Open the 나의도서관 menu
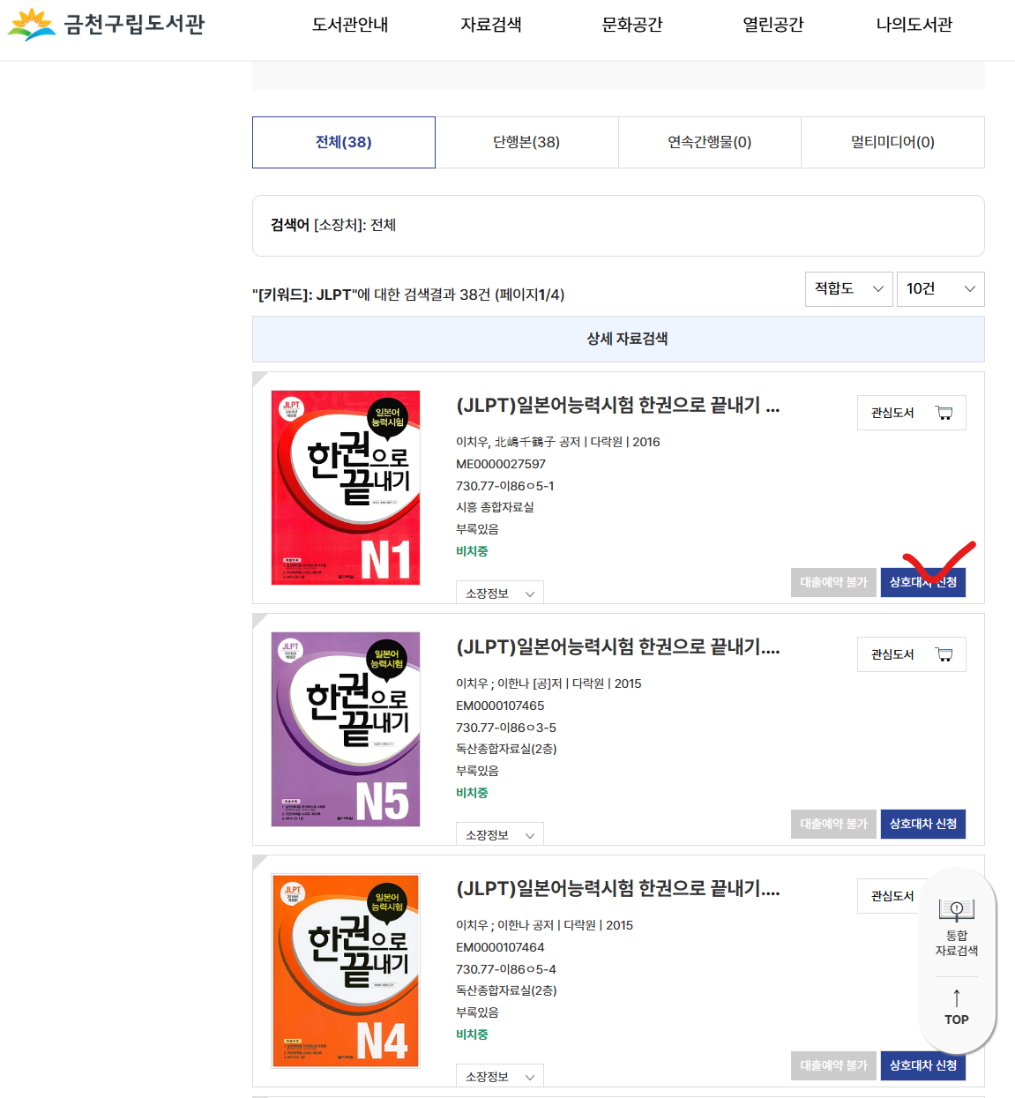The image size is (1015, 1098). (x=914, y=25)
